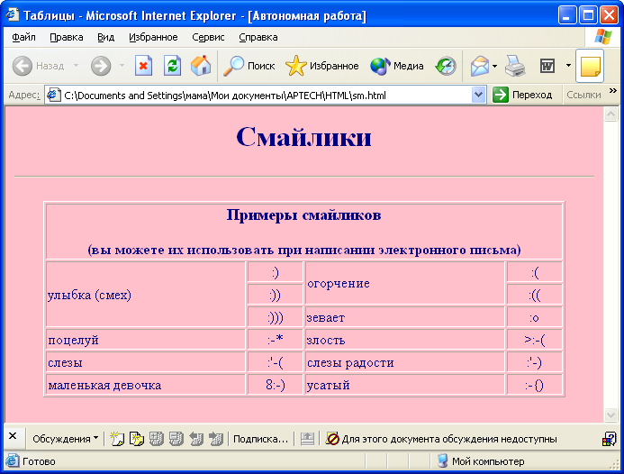This screenshot has width=624, height=474.
Task: Open the Сервис menu
Action: tap(208, 37)
